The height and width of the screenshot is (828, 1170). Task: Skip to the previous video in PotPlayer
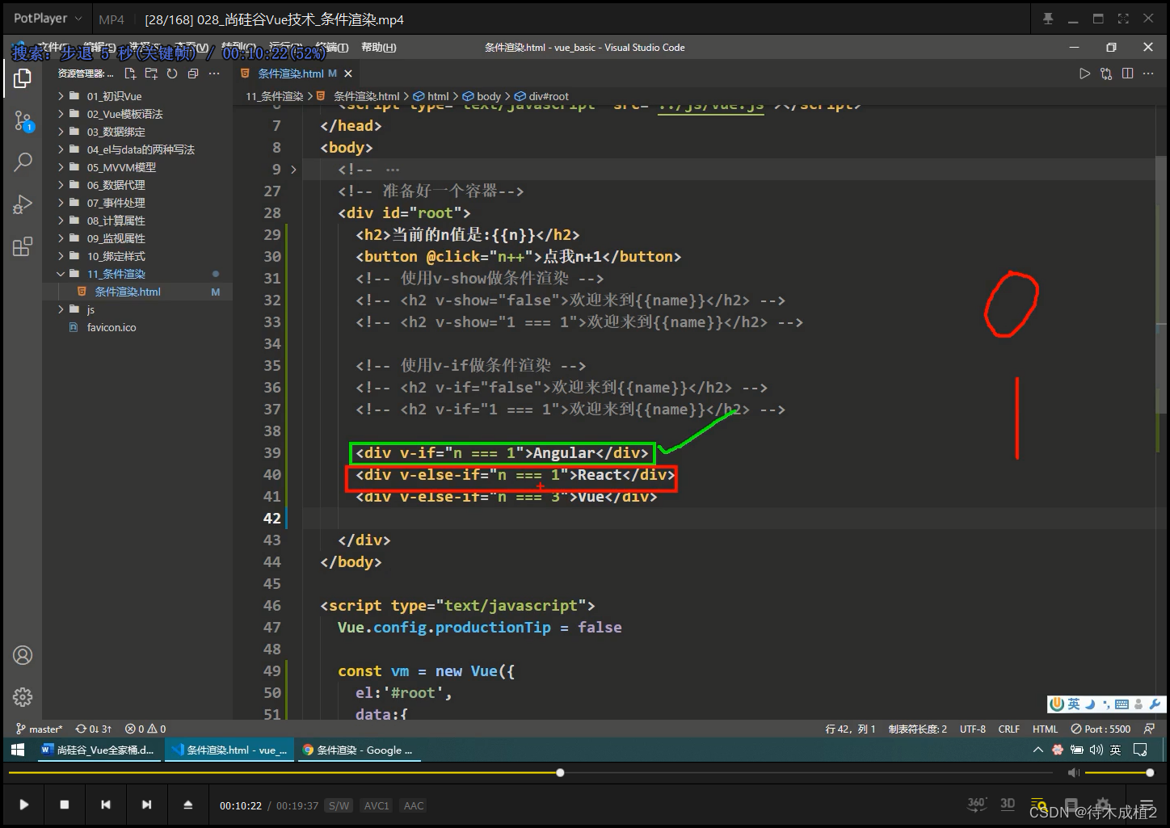click(x=106, y=805)
